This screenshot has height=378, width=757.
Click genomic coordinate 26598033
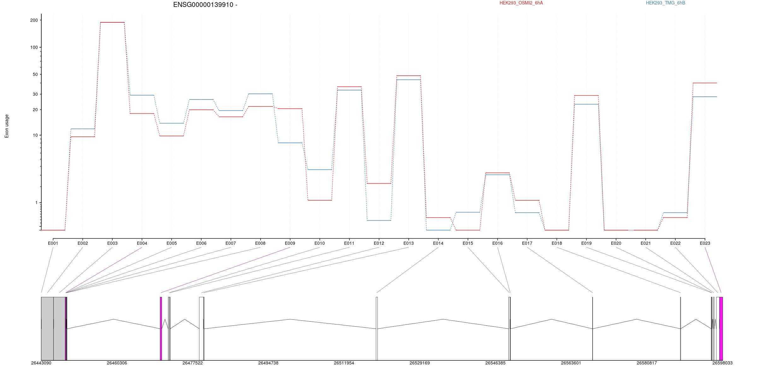[x=722, y=363]
